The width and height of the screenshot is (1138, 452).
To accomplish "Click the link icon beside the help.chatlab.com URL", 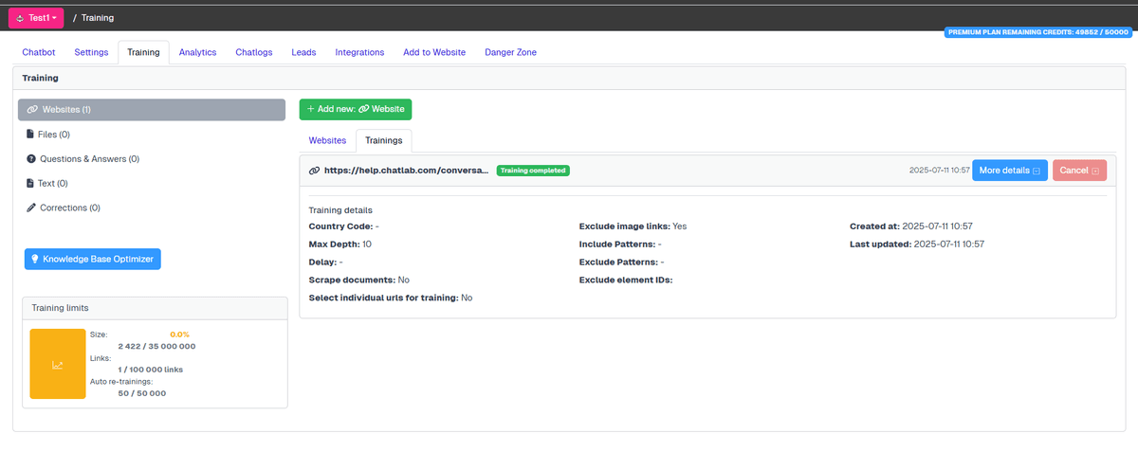I will point(314,171).
